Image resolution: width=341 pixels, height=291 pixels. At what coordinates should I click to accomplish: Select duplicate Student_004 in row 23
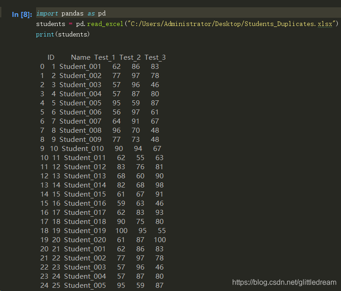click(x=85, y=276)
